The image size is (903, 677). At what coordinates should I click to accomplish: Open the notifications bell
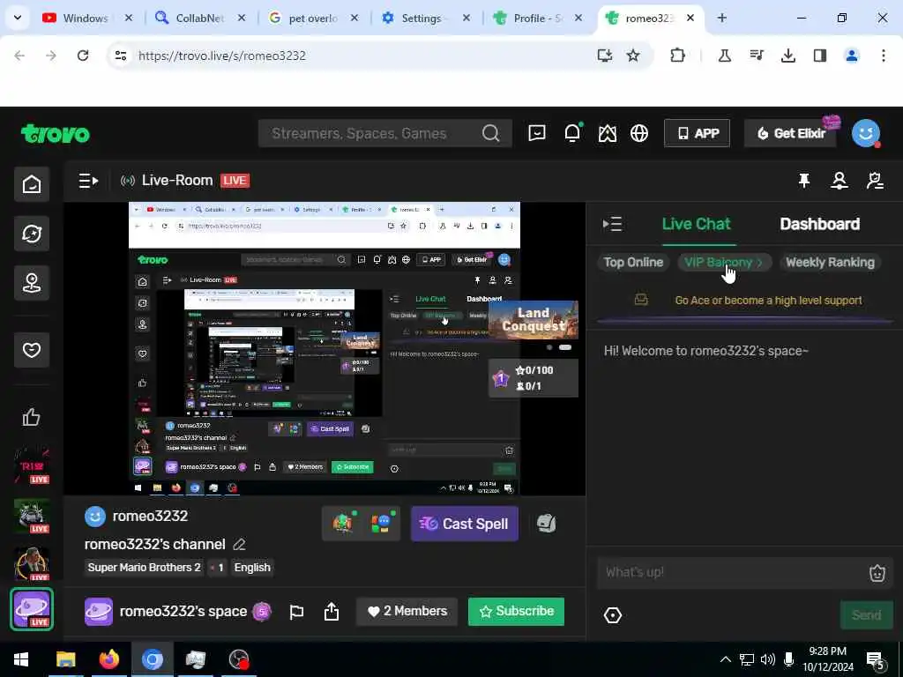tap(572, 133)
